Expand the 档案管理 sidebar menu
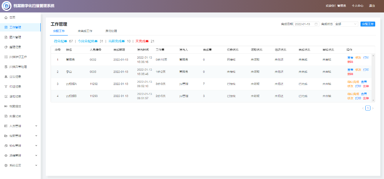The width and height of the screenshot is (384, 179). [x=36, y=136]
